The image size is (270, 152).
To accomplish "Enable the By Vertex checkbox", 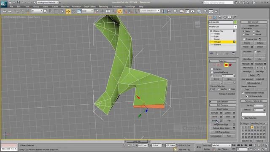I will [212, 69].
